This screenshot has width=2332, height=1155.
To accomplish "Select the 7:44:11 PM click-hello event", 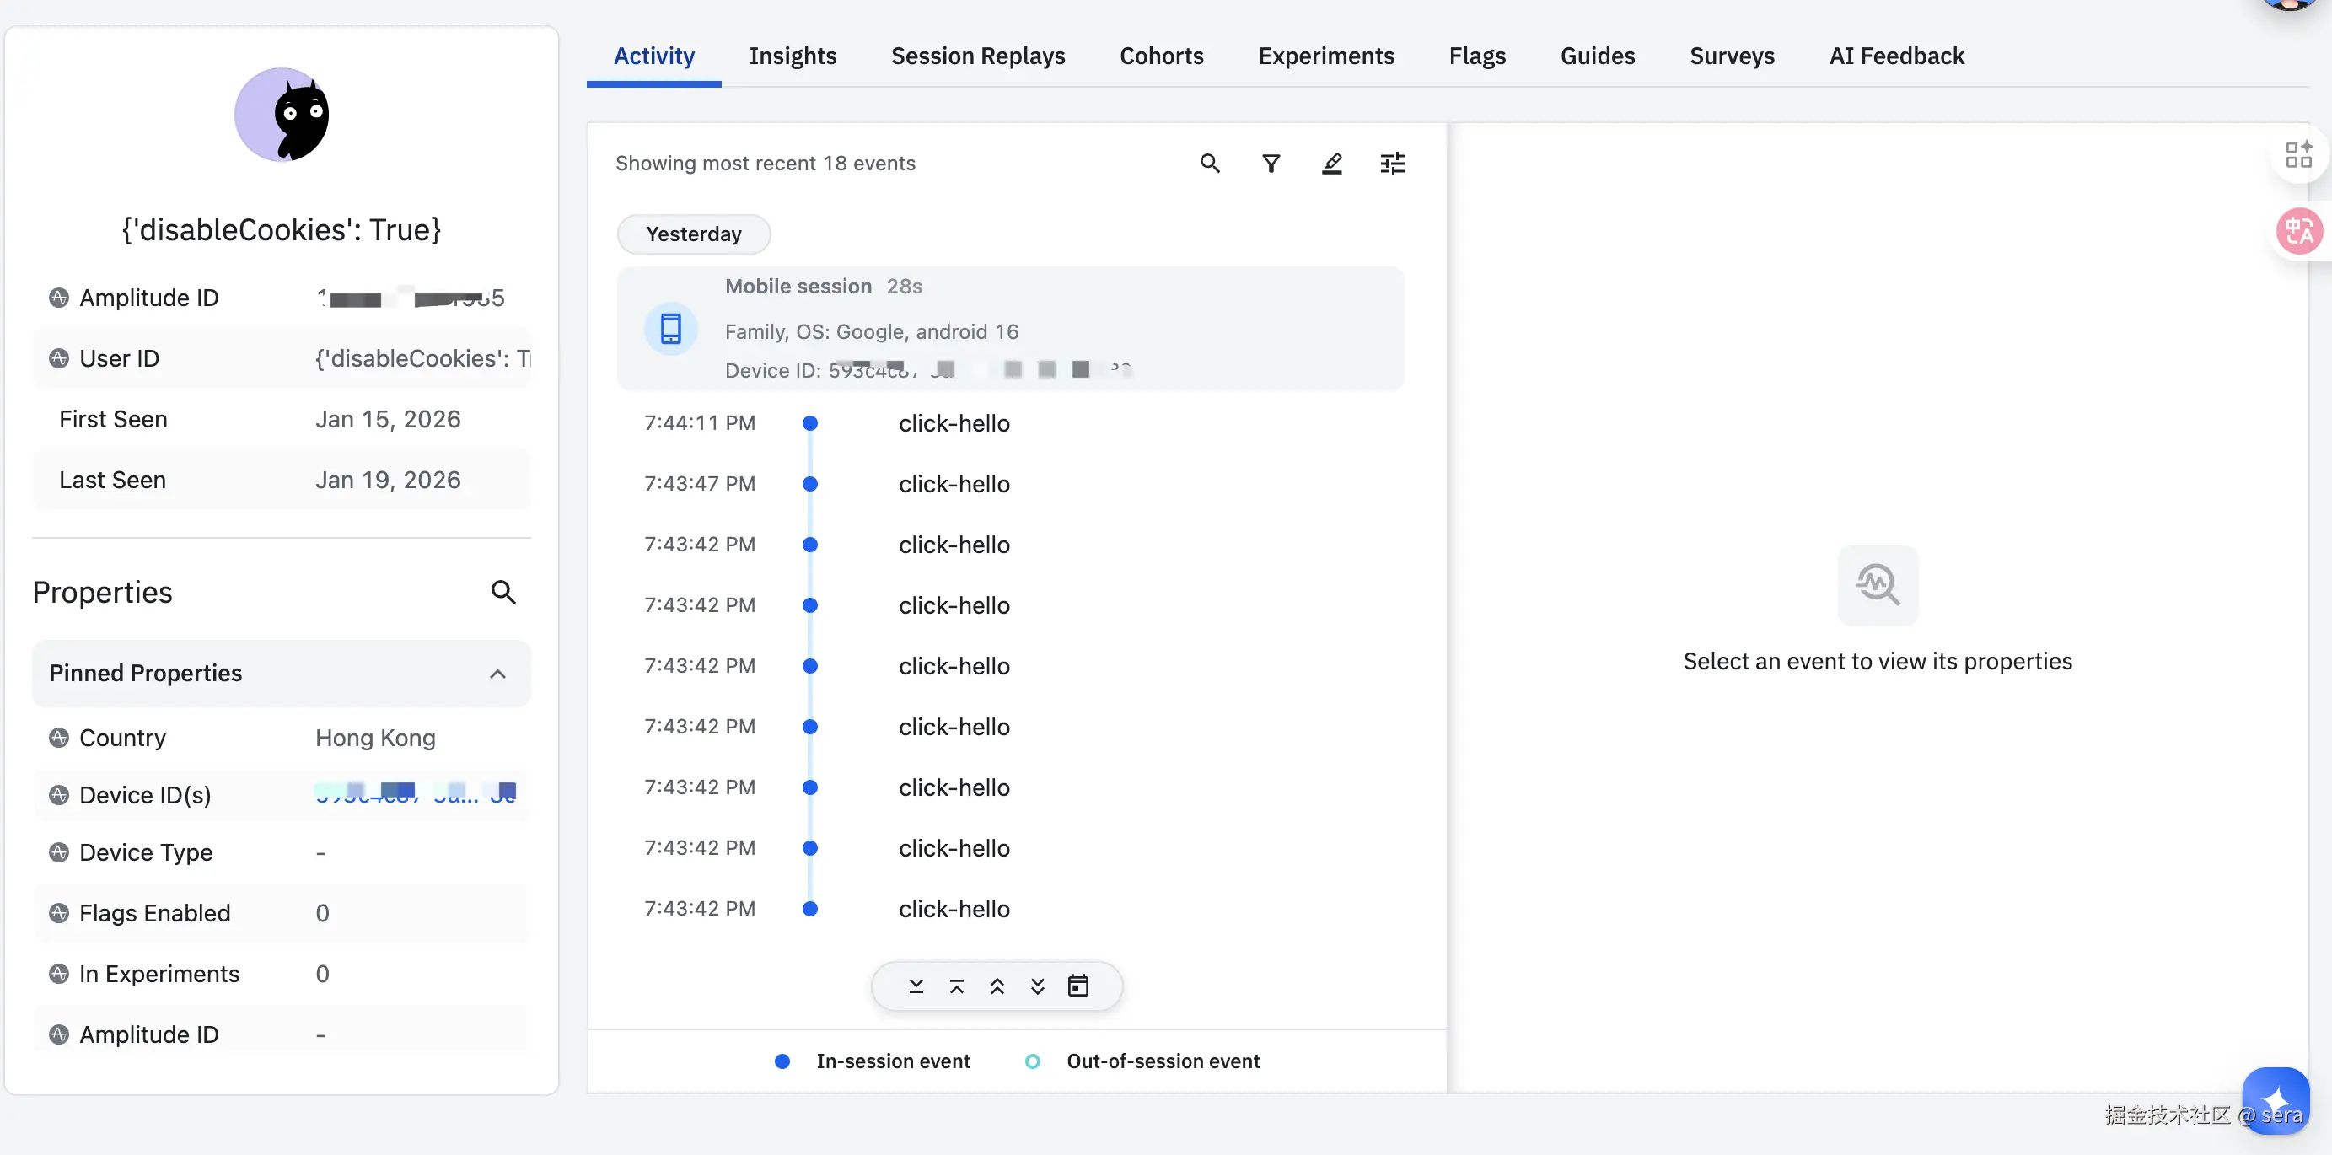I will pyautogui.click(x=954, y=422).
